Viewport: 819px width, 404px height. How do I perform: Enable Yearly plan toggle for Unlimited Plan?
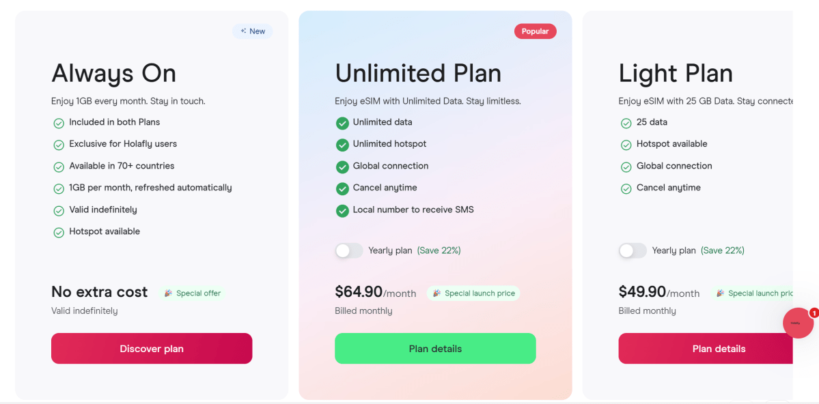pyautogui.click(x=349, y=250)
